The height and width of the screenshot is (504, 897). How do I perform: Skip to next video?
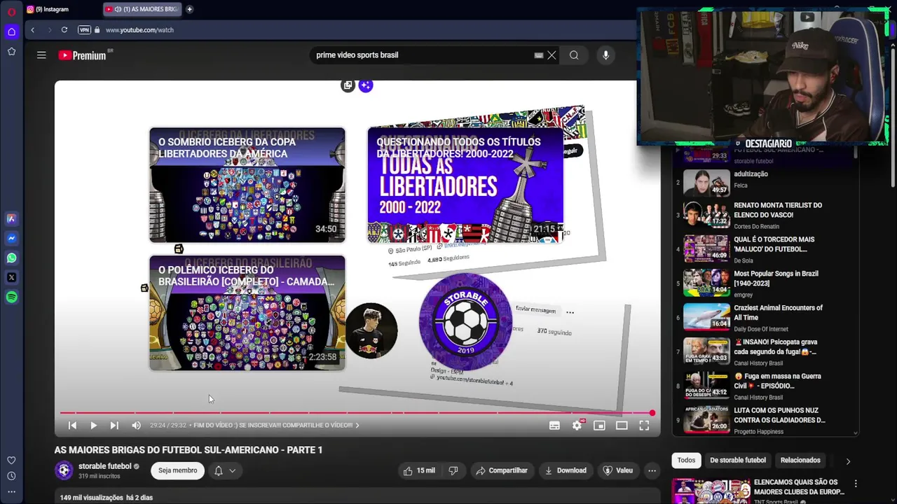[114, 425]
